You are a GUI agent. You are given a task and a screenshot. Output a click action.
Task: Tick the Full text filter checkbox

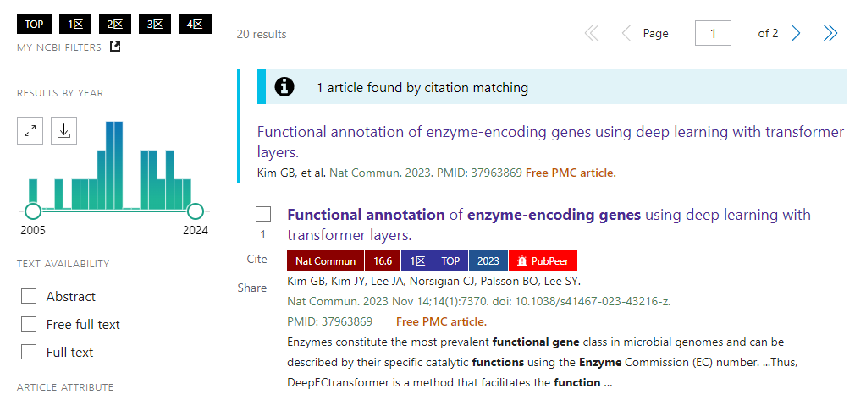point(29,352)
